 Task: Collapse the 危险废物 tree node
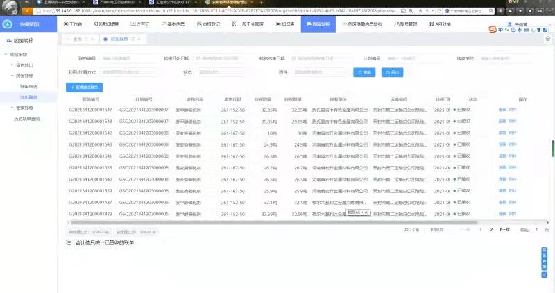tap(6, 53)
